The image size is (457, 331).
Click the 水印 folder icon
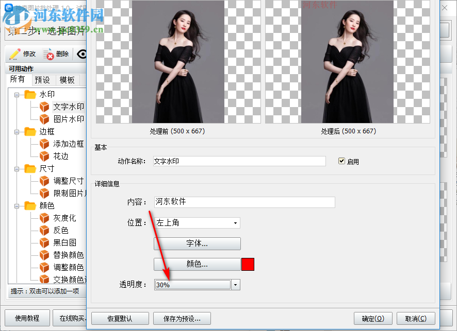click(30, 95)
